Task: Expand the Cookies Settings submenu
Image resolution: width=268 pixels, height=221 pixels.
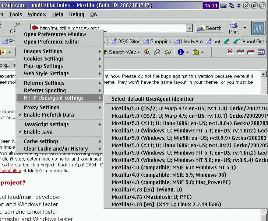Action: (x=60, y=59)
